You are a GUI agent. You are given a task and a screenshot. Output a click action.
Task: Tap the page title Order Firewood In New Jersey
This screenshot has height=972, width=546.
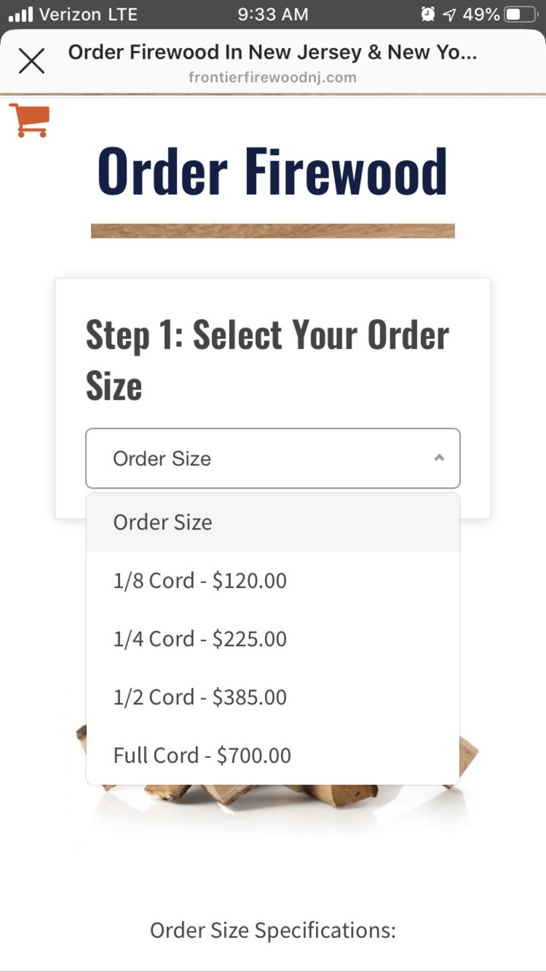[273, 52]
